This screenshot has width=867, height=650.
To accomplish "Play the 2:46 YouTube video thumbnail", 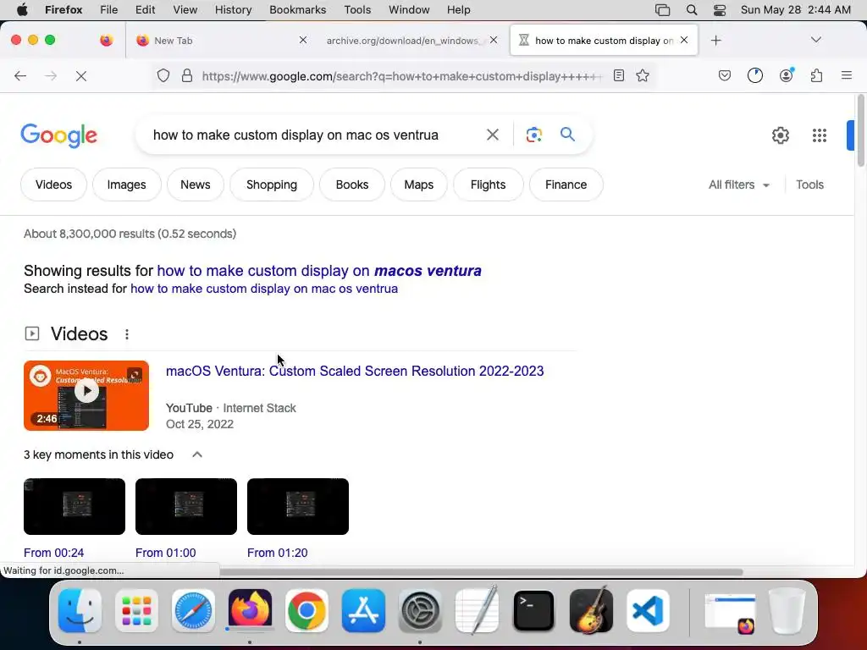I will point(86,396).
